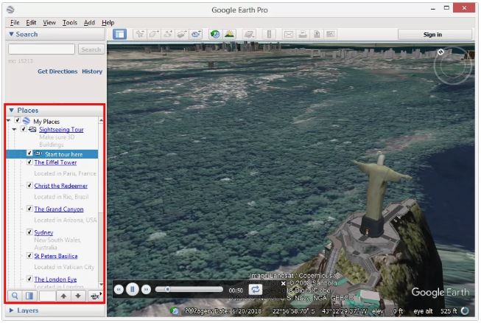This screenshot has width=481, height=323.
Task: Pause the tour playback
Action: click(133, 289)
